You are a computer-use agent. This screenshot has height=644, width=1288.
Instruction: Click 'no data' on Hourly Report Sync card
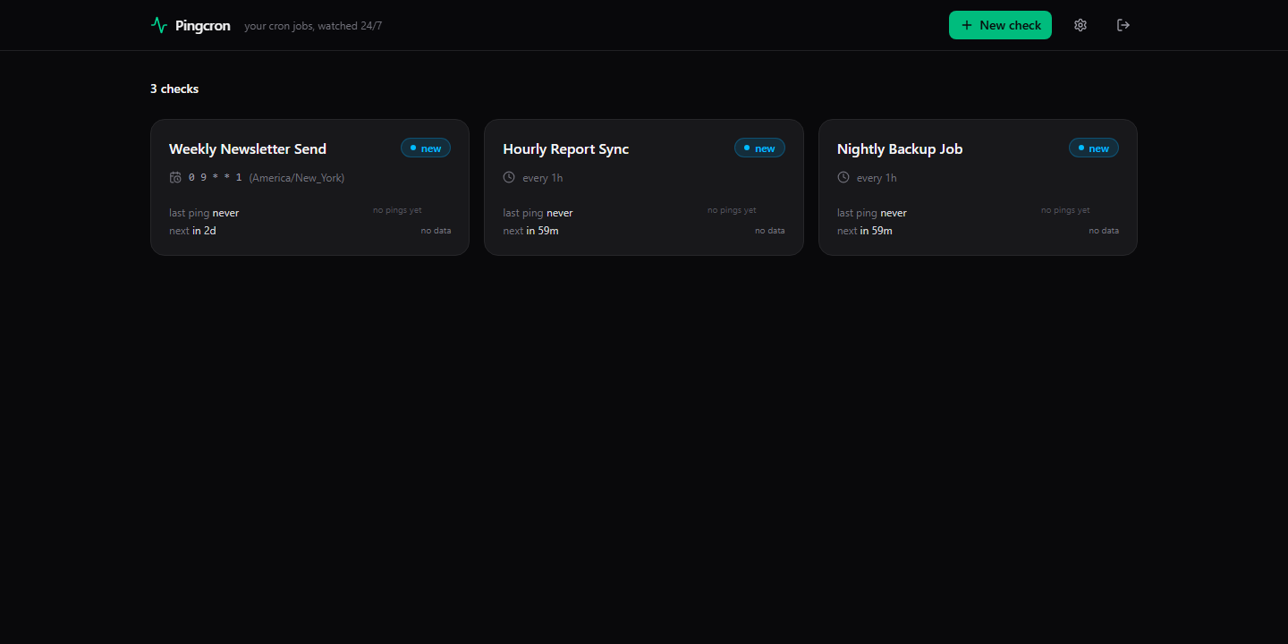point(770,231)
